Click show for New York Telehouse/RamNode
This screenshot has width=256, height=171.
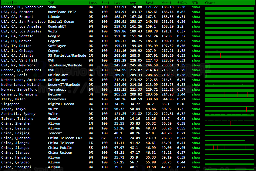(196, 65)
